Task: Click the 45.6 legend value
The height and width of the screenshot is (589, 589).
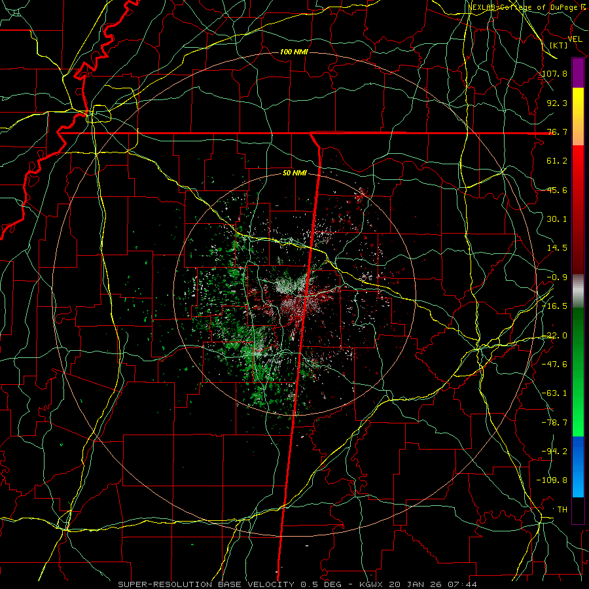Action: (x=557, y=190)
